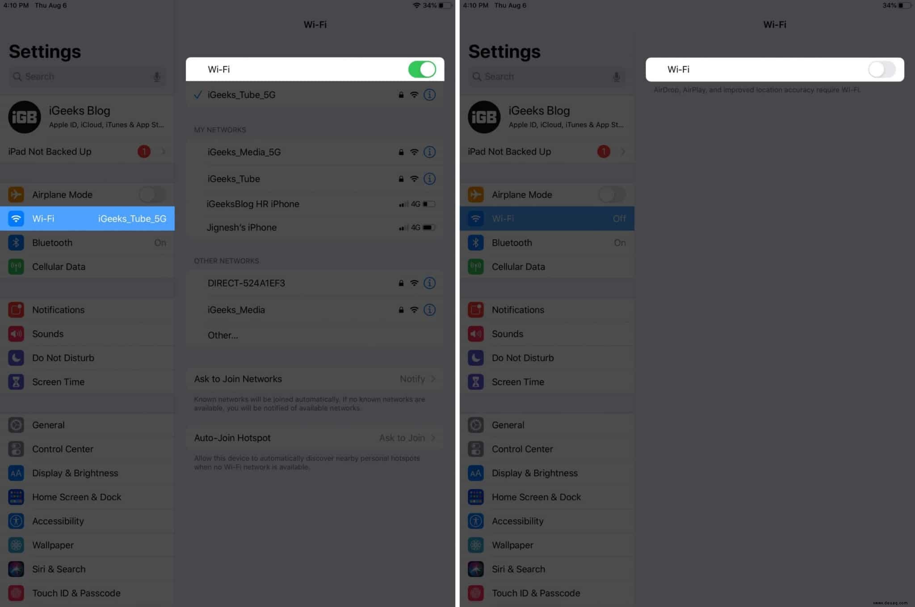Click the iGeeks Blog Apple ID account

(x=88, y=117)
